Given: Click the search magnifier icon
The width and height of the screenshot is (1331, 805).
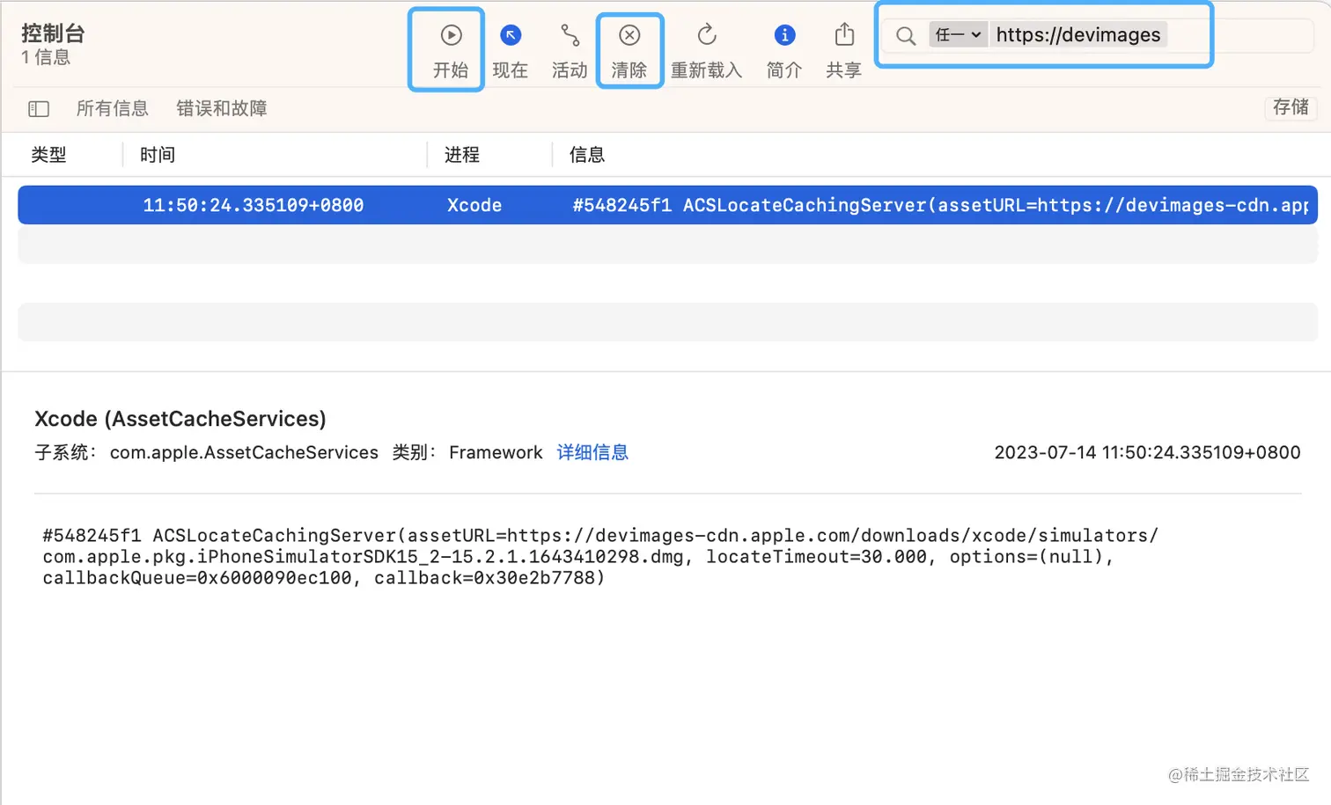Looking at the screenshot, I should pyautogui.click(x=906, y=36).
